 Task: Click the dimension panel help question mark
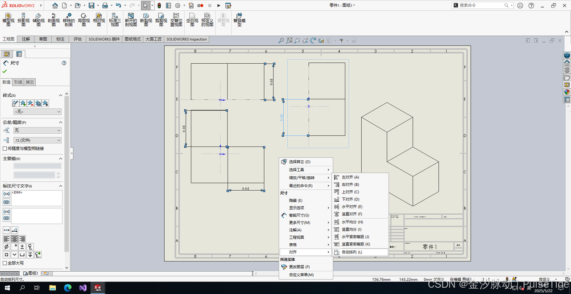[64, 63]
